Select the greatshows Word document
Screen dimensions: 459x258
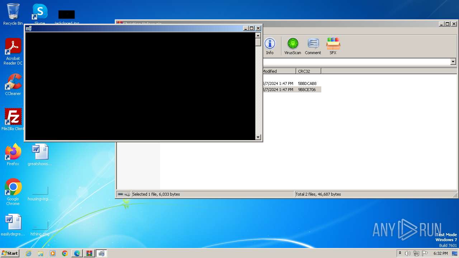(40, 155)
